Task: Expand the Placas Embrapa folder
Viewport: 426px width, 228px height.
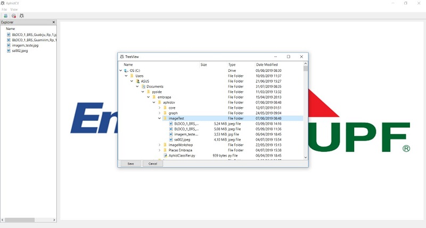Action: click(x=159, y=150)
